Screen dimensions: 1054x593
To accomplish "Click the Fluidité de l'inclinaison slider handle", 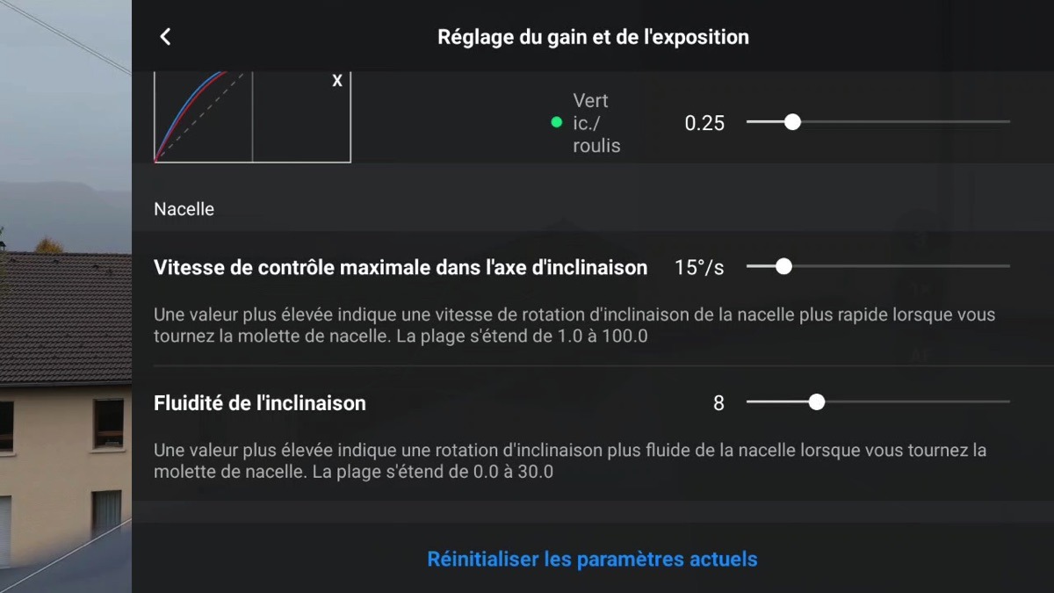I will pos(817,402).
